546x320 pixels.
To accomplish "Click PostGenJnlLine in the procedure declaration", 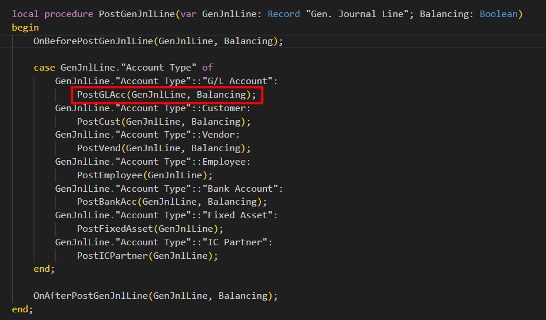I will (x=136, y=14).
